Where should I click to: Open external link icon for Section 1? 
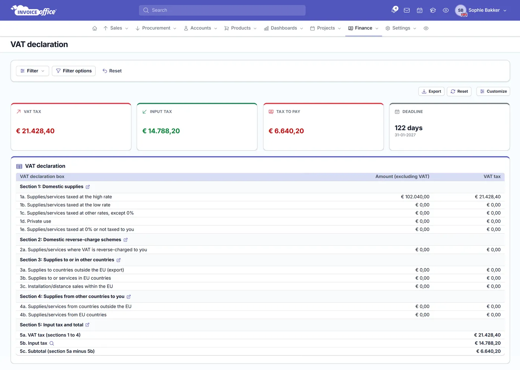click(x=88, y=187)
